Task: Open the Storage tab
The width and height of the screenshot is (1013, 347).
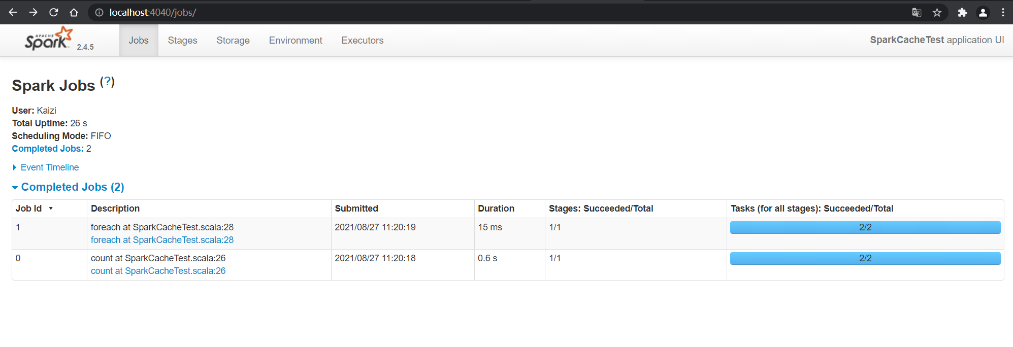Action: click(x=233, y=40)
